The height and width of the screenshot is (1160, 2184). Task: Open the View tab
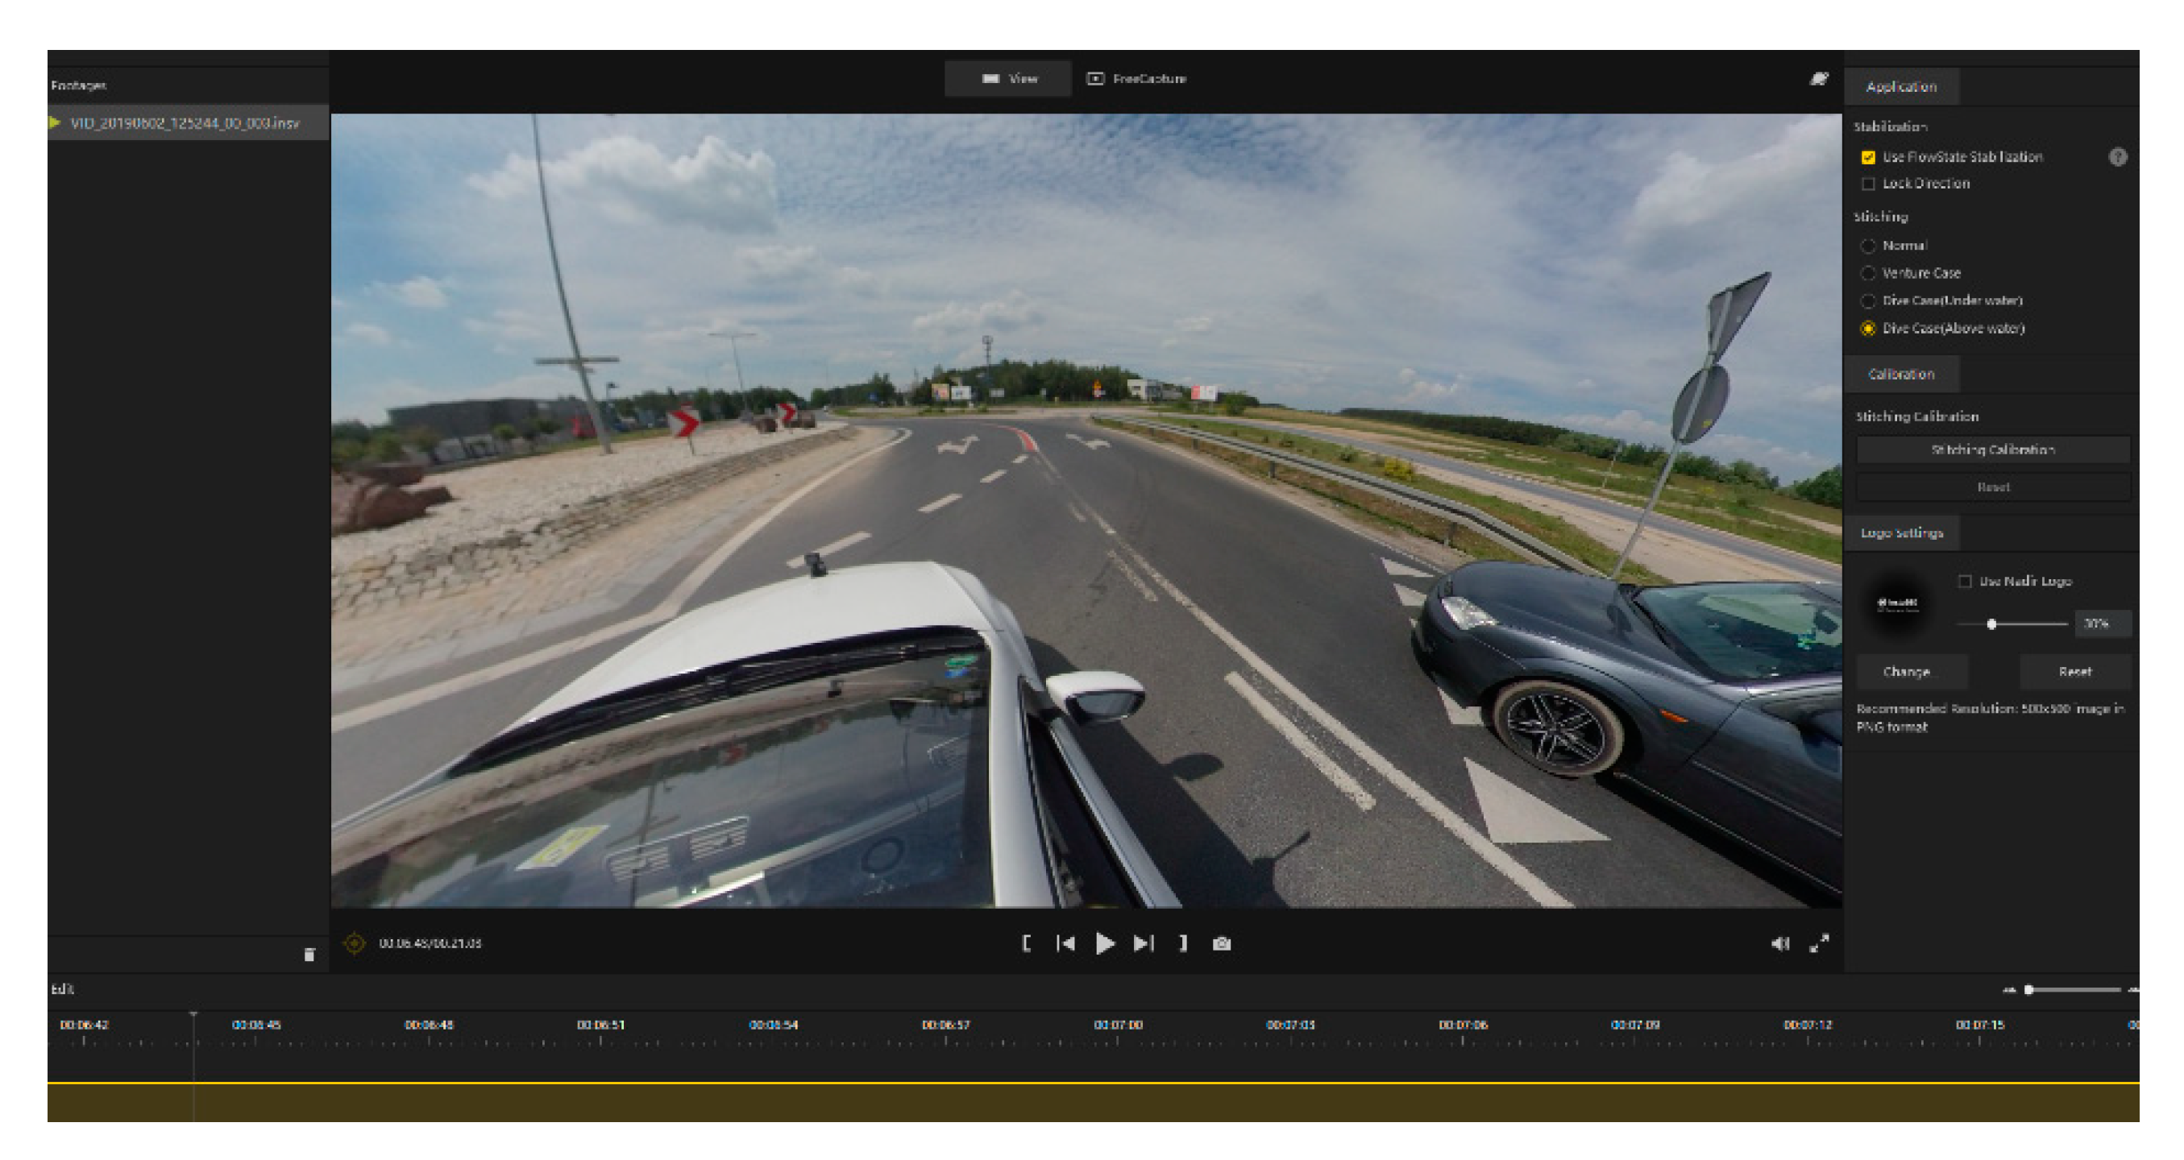1009,79
